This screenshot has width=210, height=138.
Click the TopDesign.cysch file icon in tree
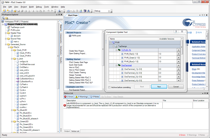9,27
